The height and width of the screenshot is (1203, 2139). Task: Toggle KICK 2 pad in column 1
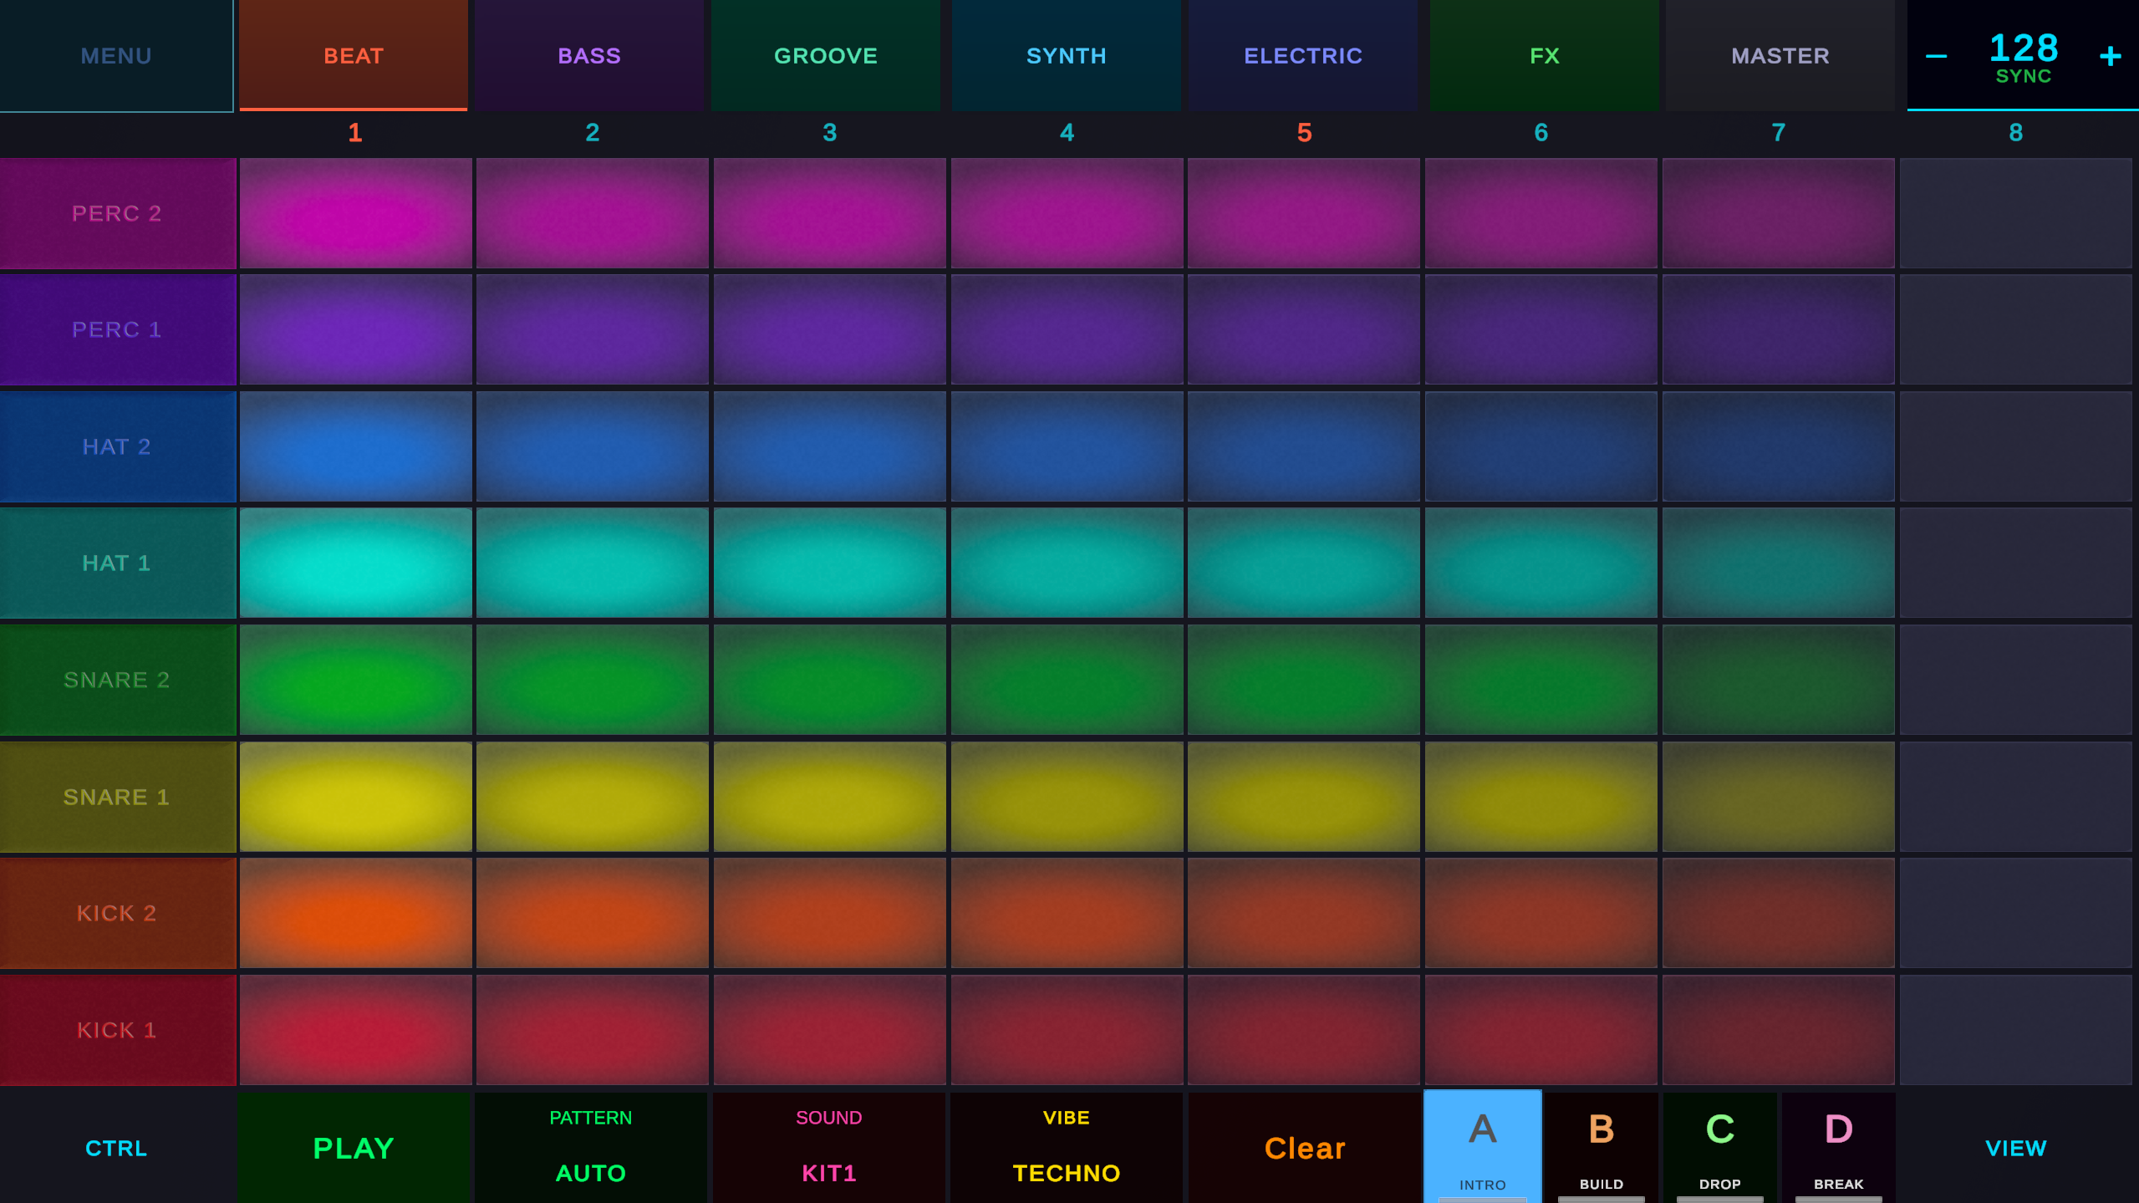click(355, 913)
